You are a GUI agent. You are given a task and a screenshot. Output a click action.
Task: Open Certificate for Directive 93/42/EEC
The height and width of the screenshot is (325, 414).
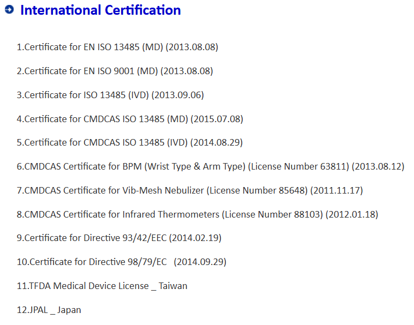119,238
